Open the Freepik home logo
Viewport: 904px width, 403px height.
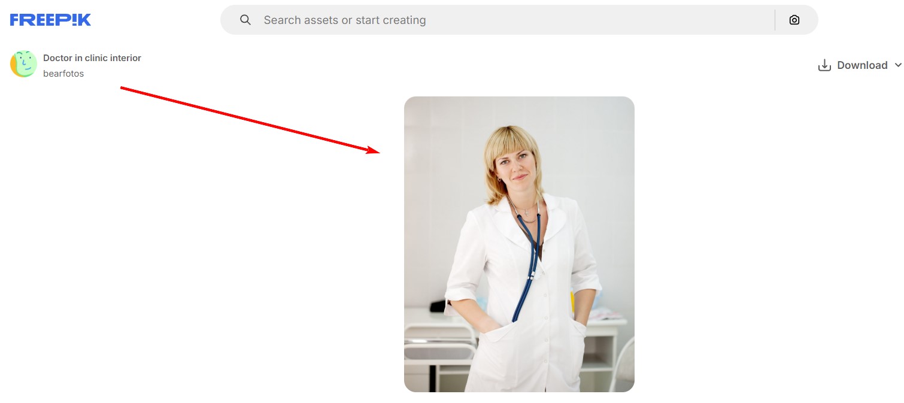(50, 20)
